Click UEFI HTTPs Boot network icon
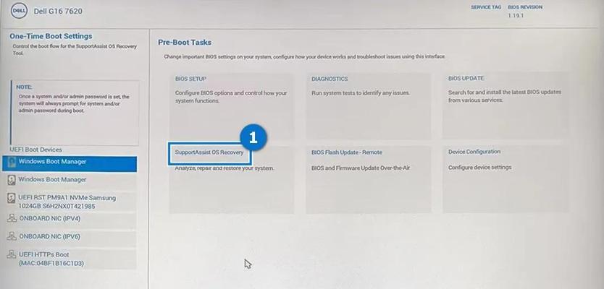 (12, 254)
